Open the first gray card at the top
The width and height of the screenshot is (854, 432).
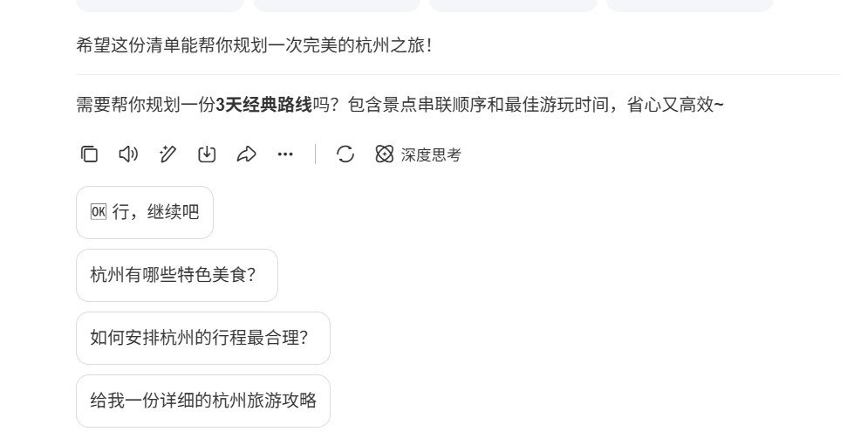click(x=160, y=5)
